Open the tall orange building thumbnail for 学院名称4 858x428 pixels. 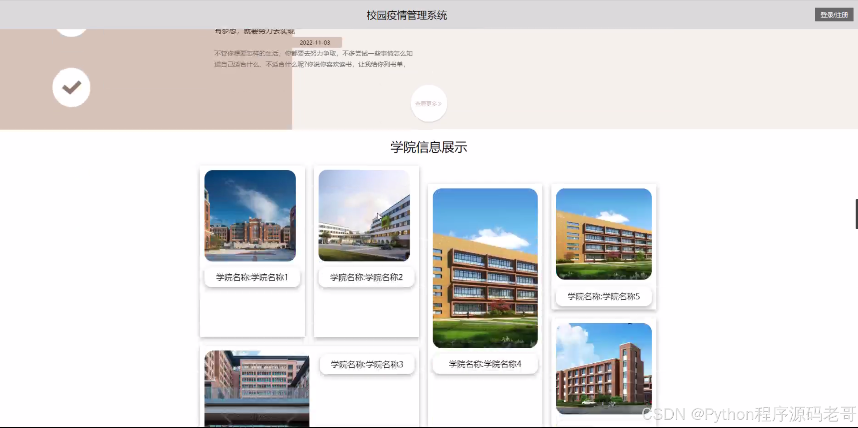[485, 268]
